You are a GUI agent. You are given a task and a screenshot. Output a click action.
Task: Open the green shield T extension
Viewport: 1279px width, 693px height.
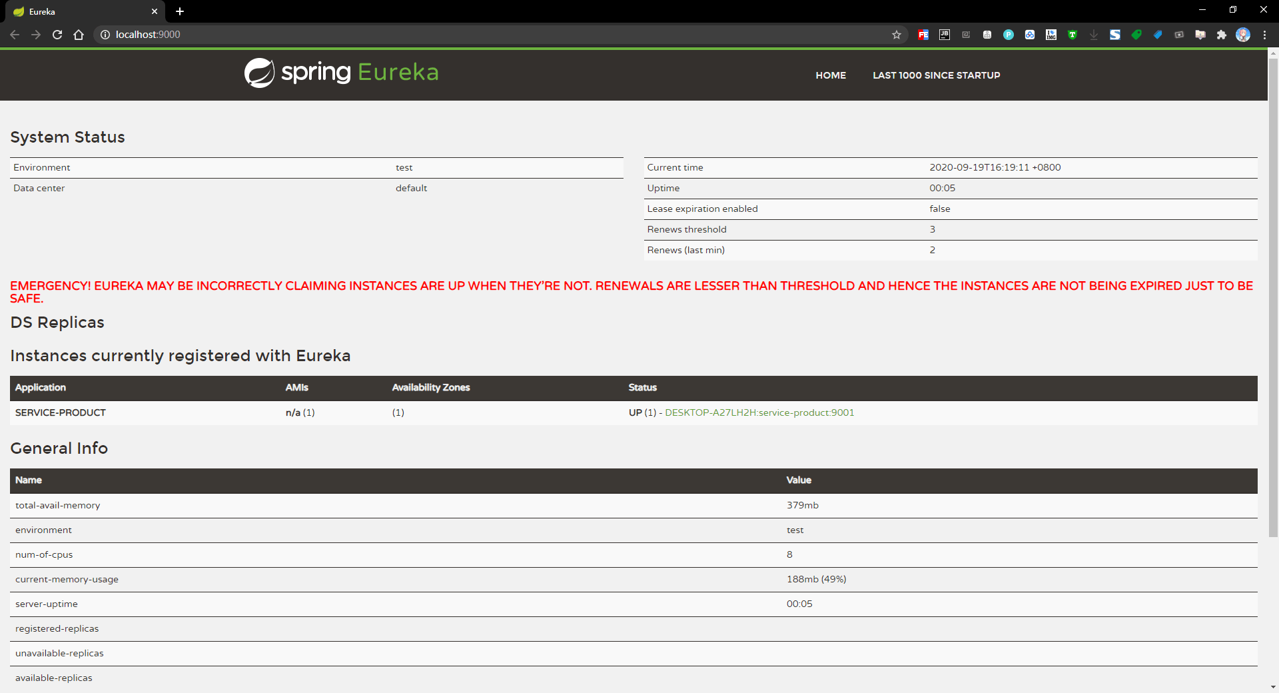click(x=1072, y=35)
